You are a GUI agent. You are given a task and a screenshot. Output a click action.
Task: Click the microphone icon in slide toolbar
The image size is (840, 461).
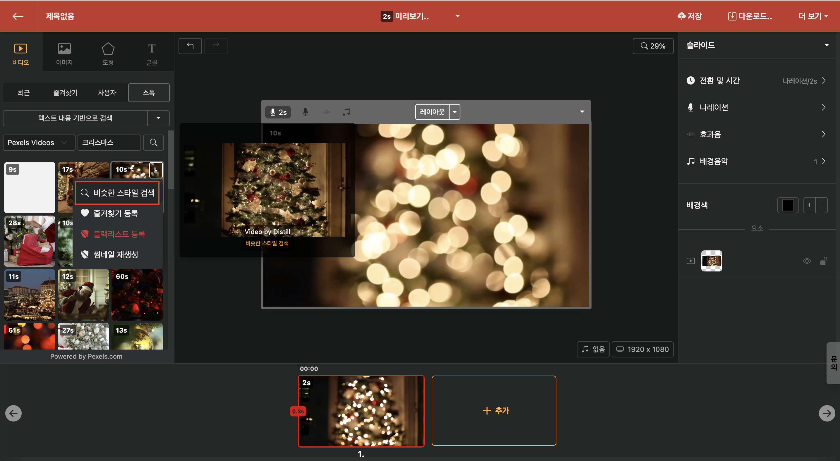pyautogui.click(x=305, y=112)
